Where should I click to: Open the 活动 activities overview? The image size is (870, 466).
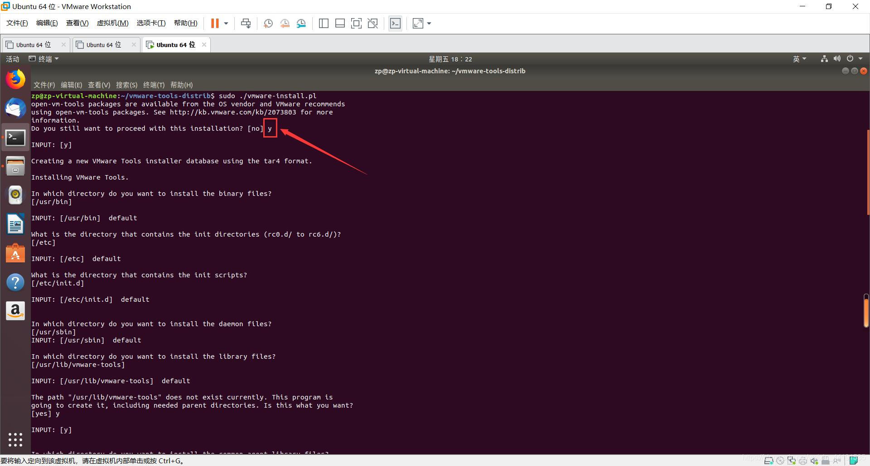pyautogui.click(x=13, y=59)
